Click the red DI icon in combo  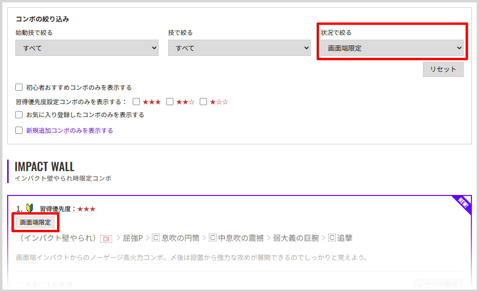click(106, 239)
